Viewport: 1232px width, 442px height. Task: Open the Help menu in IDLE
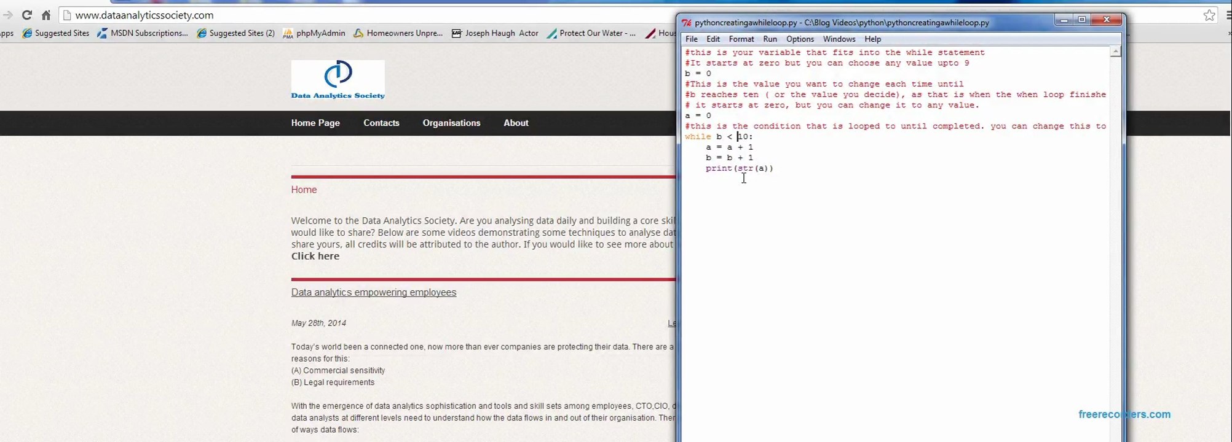[x=872, y=39]
